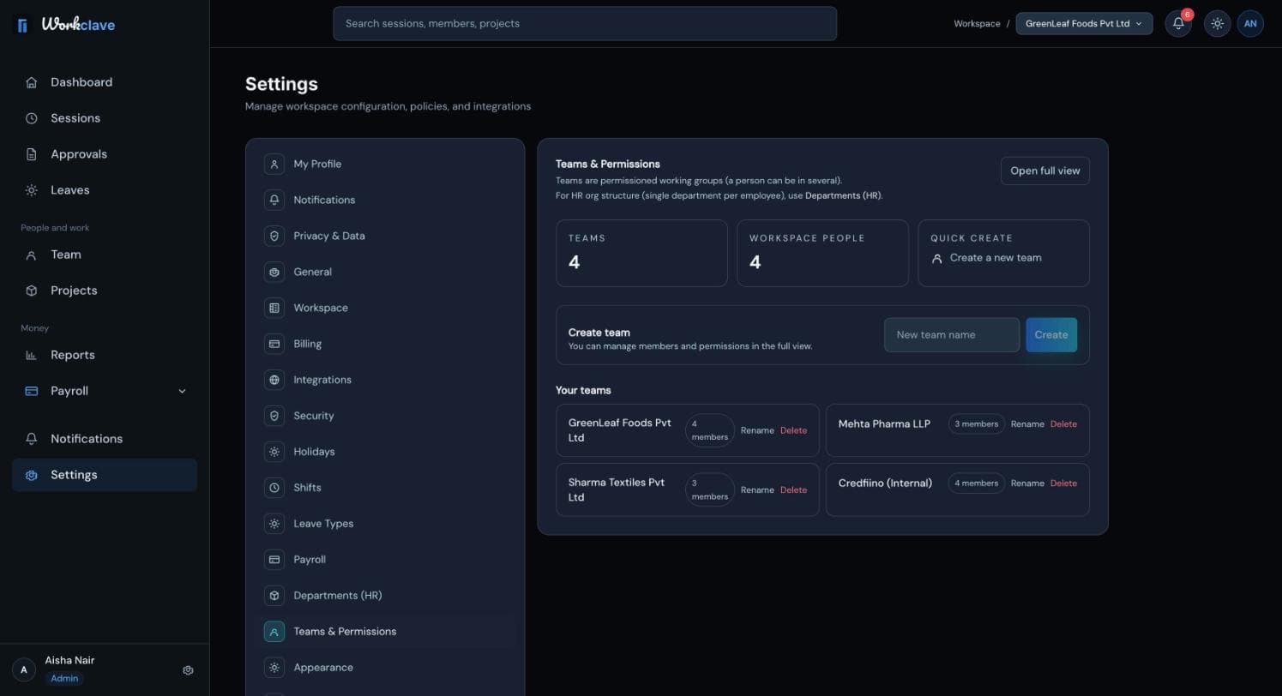Screen dimensions: 1282x696
Task: Open Leave Types settings section
Action: [x=385, y=524]
